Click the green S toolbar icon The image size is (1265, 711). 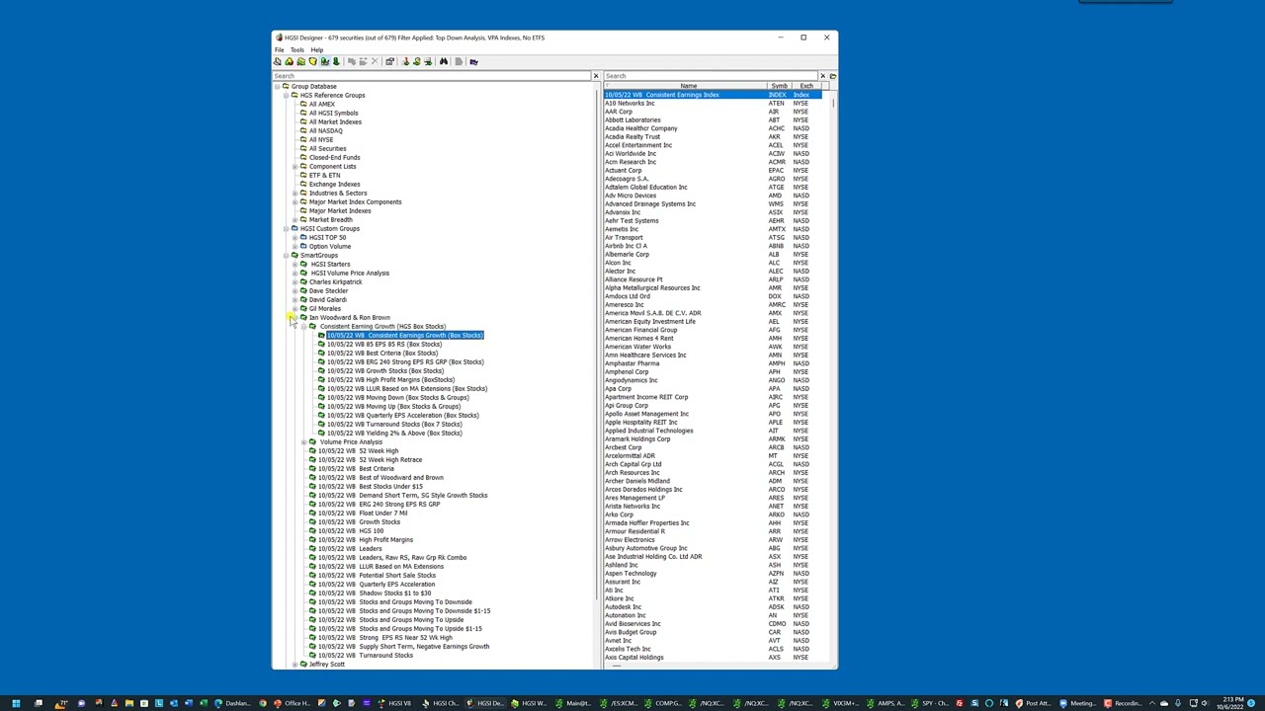pos(417,61)
